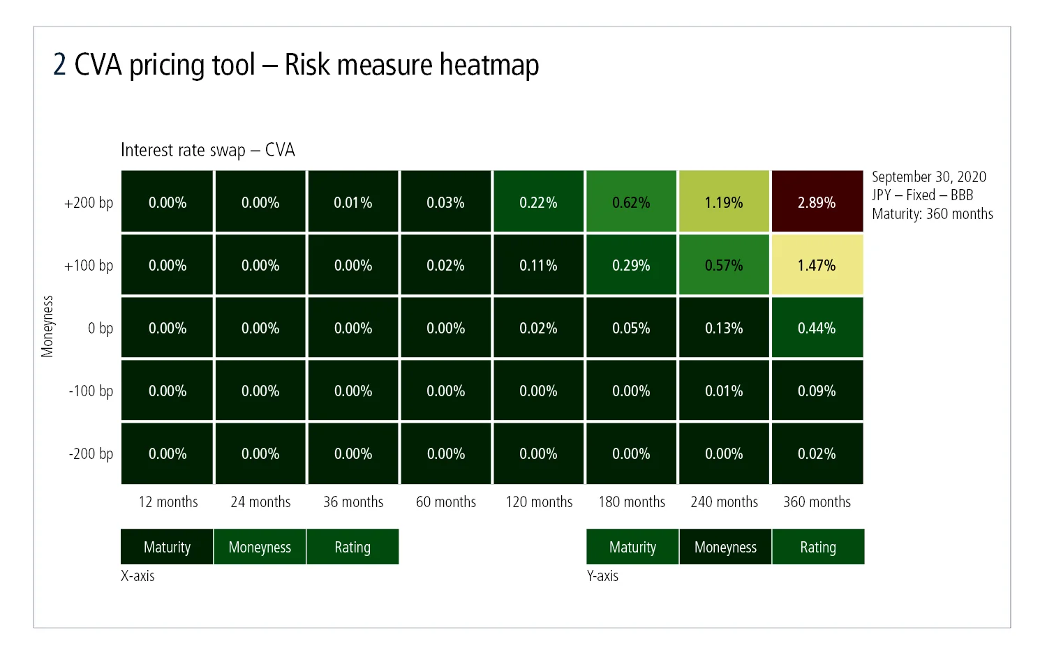Click the 360 months column label
The width and height of the screenshot is (1047, 655).
[817, 502]
